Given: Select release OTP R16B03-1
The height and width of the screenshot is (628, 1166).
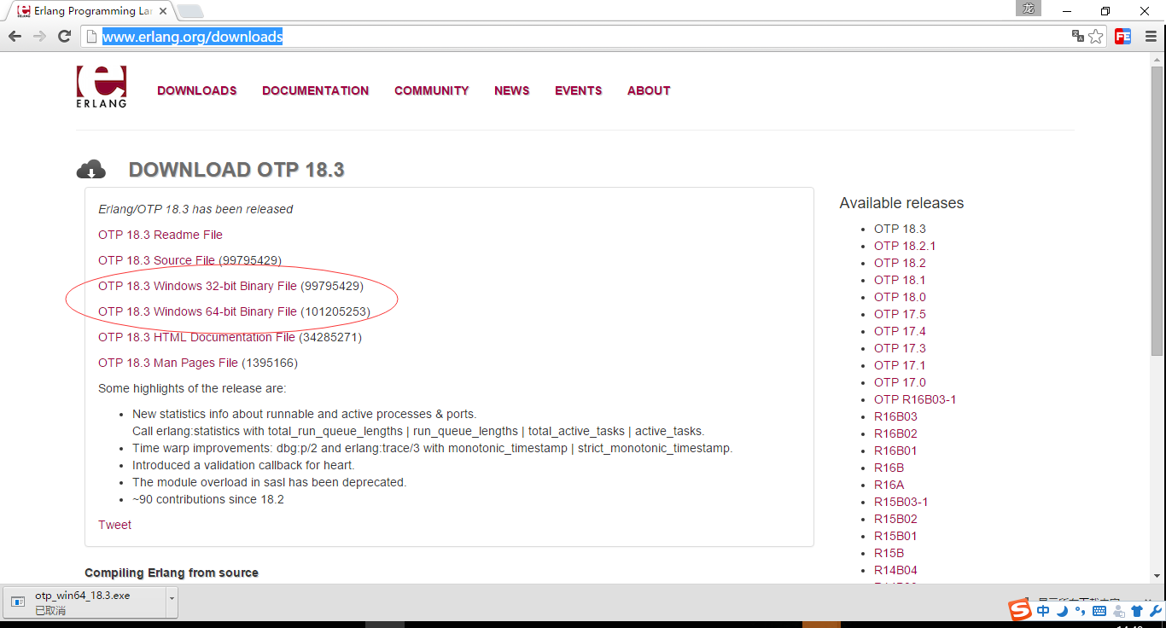Looking at the screenshot, I should [915, 399].
